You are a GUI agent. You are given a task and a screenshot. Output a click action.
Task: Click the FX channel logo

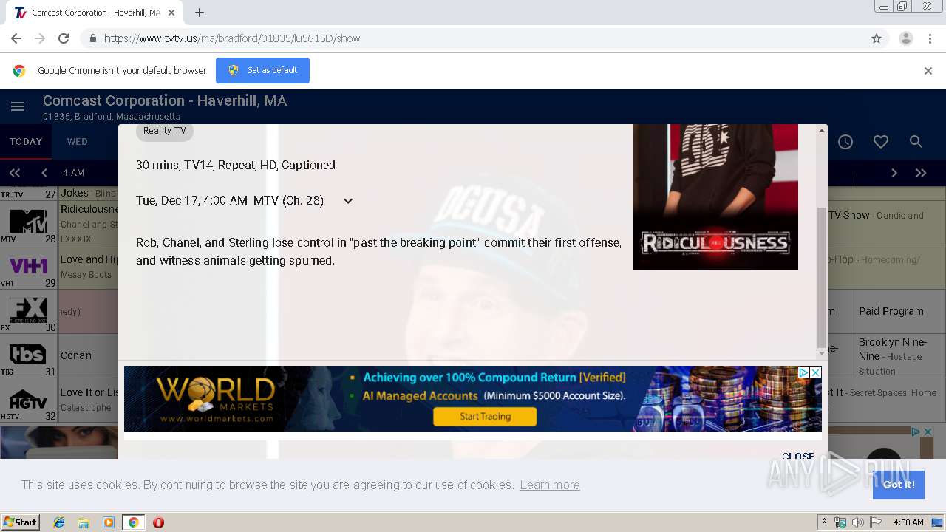(28, 310)
